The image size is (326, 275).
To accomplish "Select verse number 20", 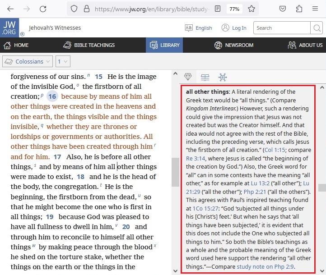I will click(x=126, y=227).
